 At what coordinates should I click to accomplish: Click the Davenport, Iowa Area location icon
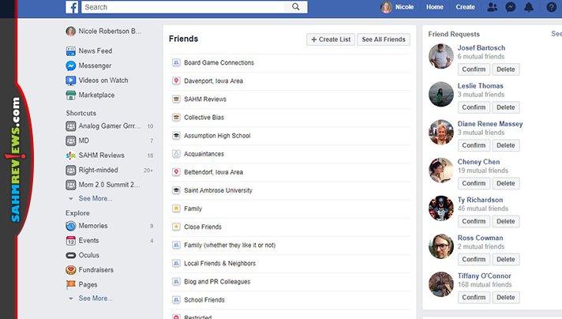(x=176, y=81)
